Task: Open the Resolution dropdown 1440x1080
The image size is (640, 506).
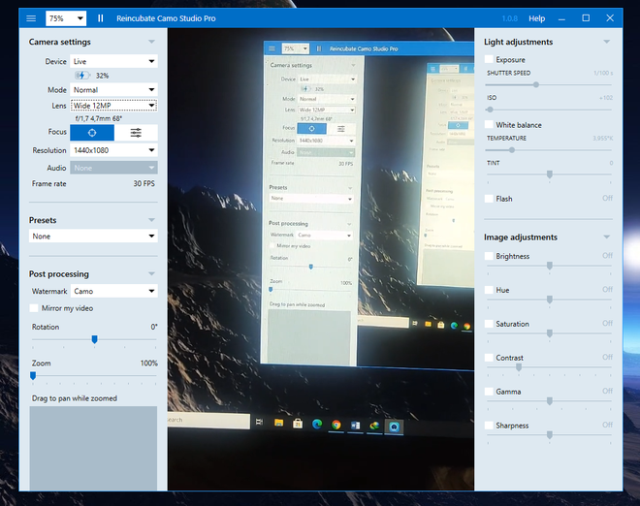Action: click(113, 150)
